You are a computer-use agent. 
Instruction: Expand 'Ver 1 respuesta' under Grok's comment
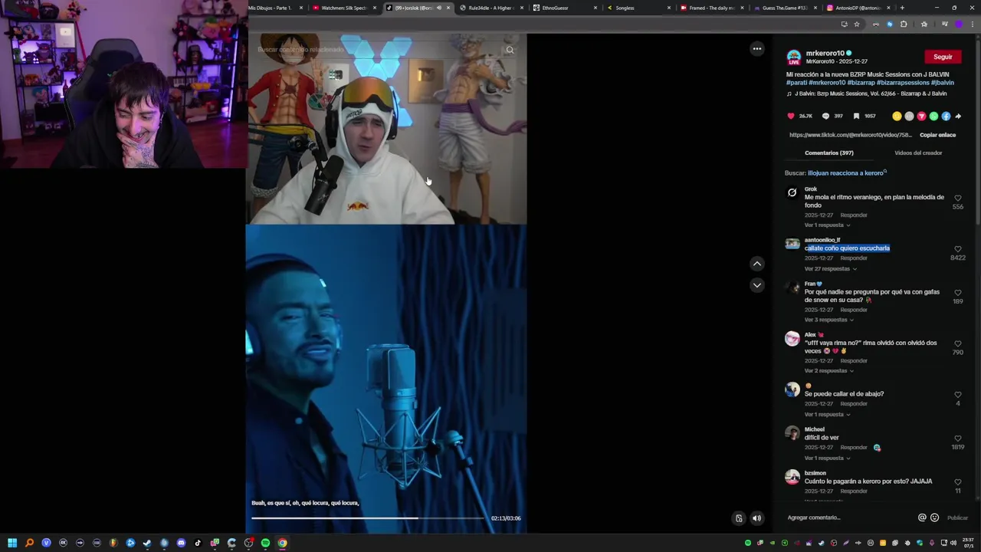(827, 225)
